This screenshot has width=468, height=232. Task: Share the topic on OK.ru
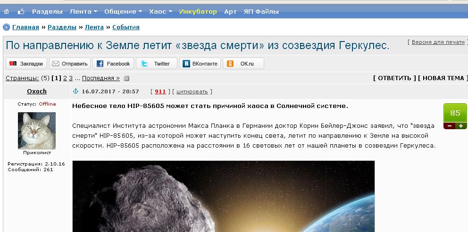243,64
